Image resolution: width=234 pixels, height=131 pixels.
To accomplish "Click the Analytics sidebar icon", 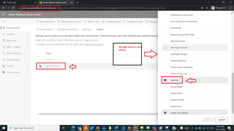I will 4,34.
